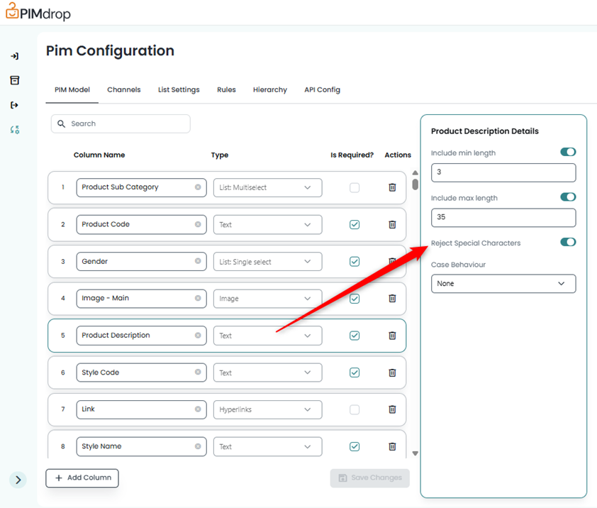This screenshot has height=508, width=597.
Task: Change Type dropdown for Link row
Action: pos(267,409)
